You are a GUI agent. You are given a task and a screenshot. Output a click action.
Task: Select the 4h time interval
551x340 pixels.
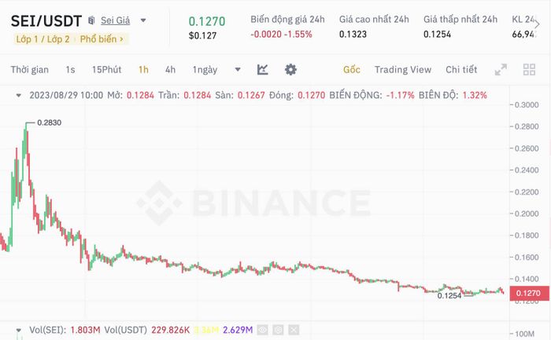(x=170, y=70)
